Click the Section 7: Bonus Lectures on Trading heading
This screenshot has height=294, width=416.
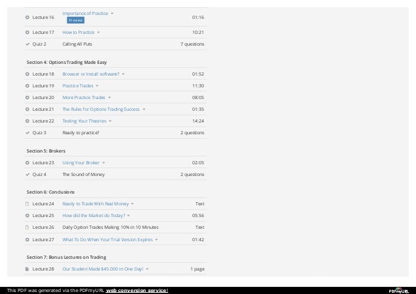pos(67,257)
